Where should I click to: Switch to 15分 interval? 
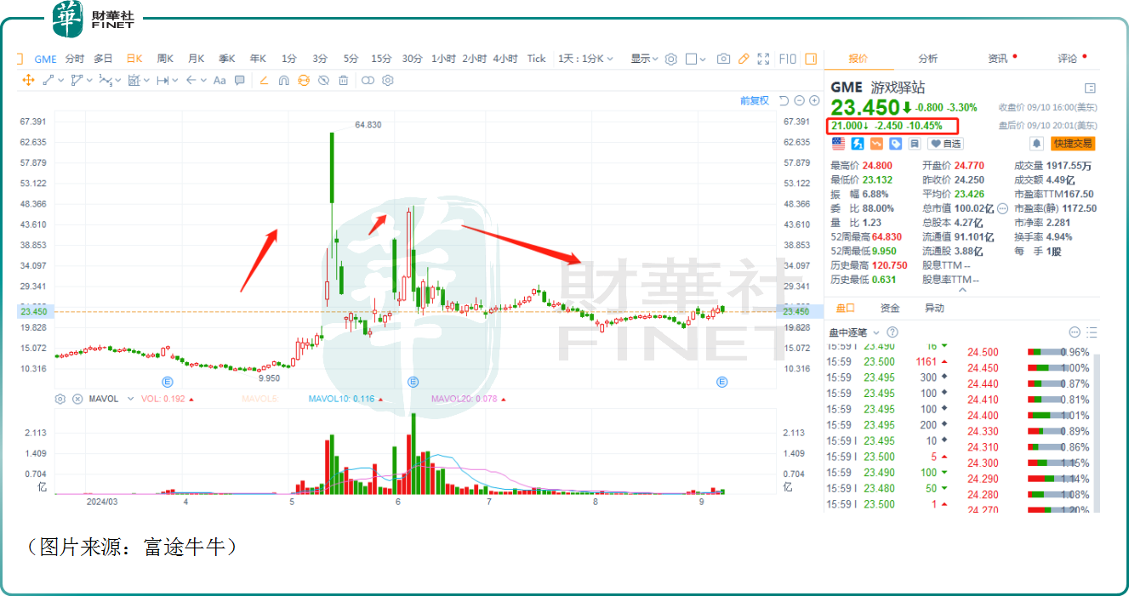click(381, 59)
